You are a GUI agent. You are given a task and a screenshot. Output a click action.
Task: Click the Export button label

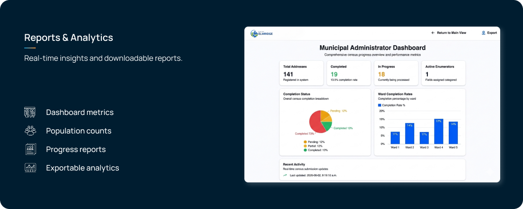(492, 33)
